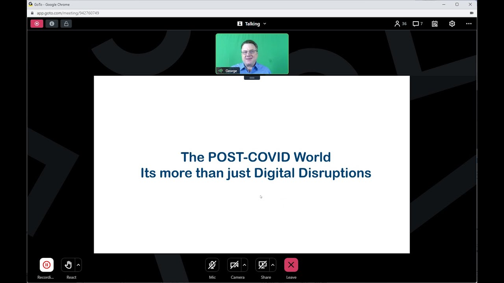Screen dimensions: 504x283
Task: Open the participants list showing 36
Action: pos(400,24)
